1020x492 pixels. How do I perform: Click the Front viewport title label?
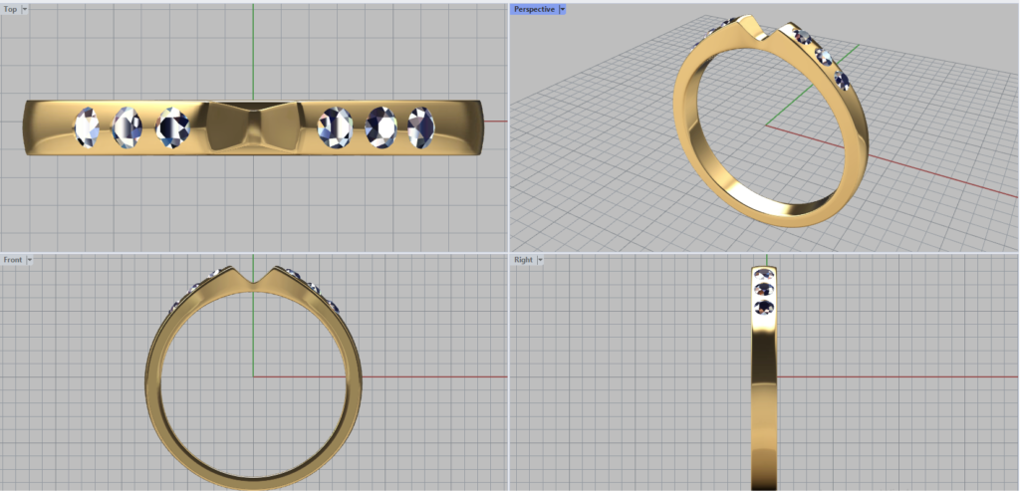13,260
